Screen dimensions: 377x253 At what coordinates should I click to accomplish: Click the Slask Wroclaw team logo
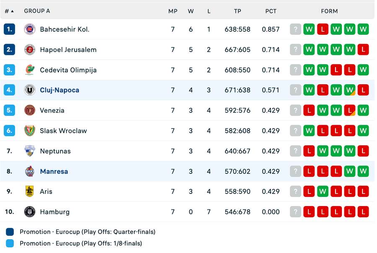pos(30,131)
